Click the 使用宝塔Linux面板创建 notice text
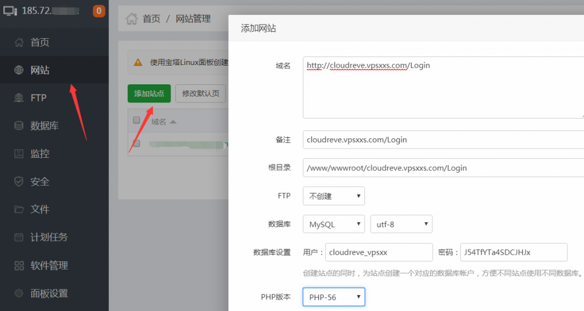584x311 pixels. click(x=189, y=62)
